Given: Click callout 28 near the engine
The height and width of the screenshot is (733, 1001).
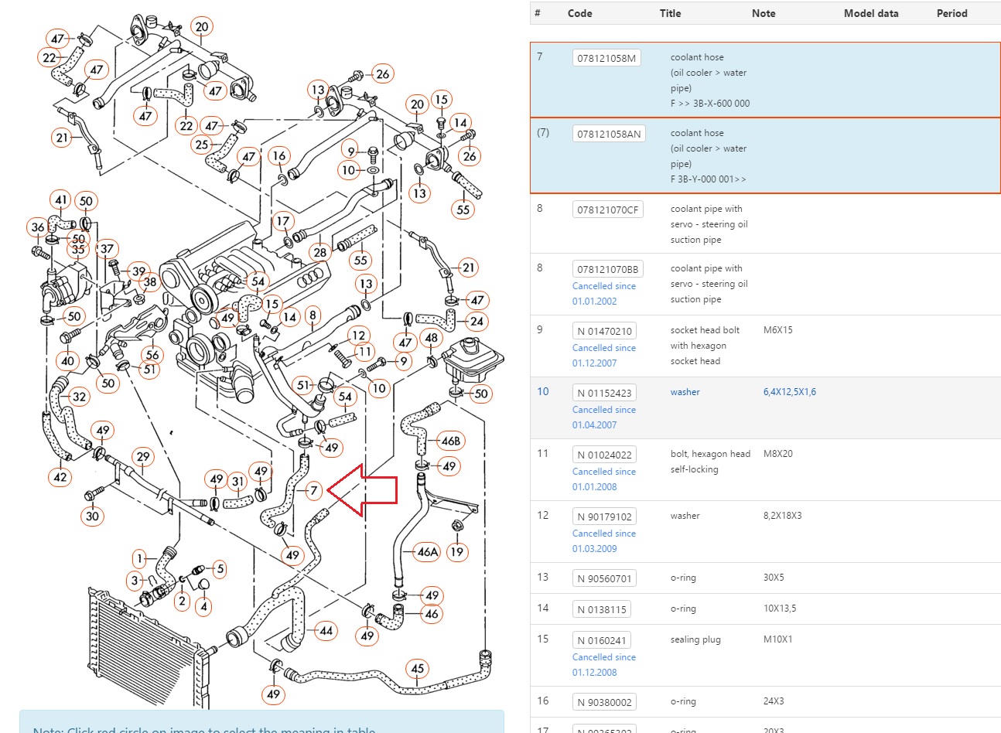Looking at the screenshot, I should coord(319,252).
